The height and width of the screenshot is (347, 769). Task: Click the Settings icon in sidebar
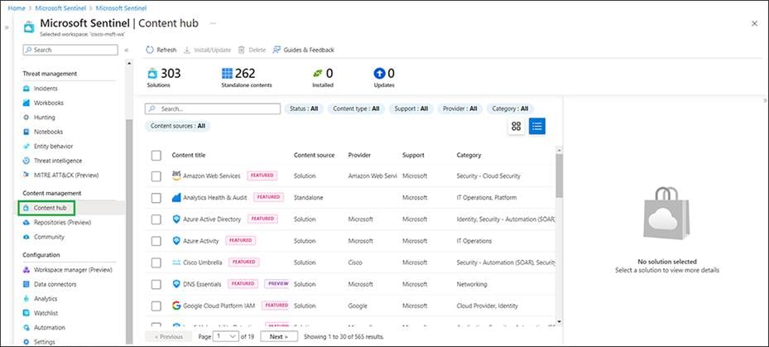[x=26, y=341]
